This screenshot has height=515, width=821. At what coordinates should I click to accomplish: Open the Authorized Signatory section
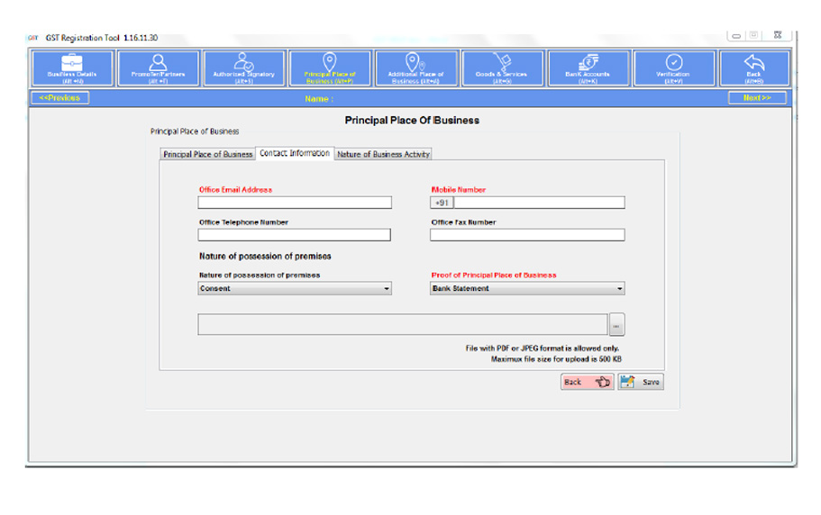click(244, 68)
